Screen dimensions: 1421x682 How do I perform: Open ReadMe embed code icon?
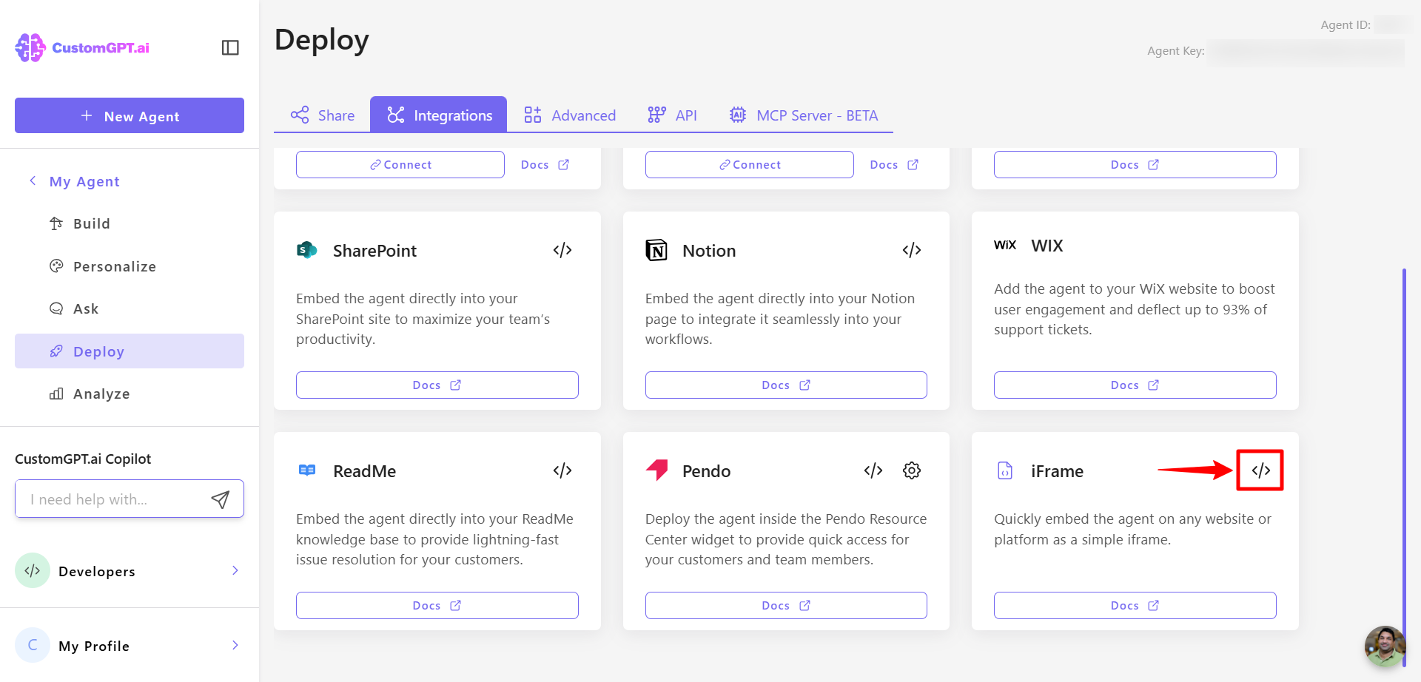(562, 470)
